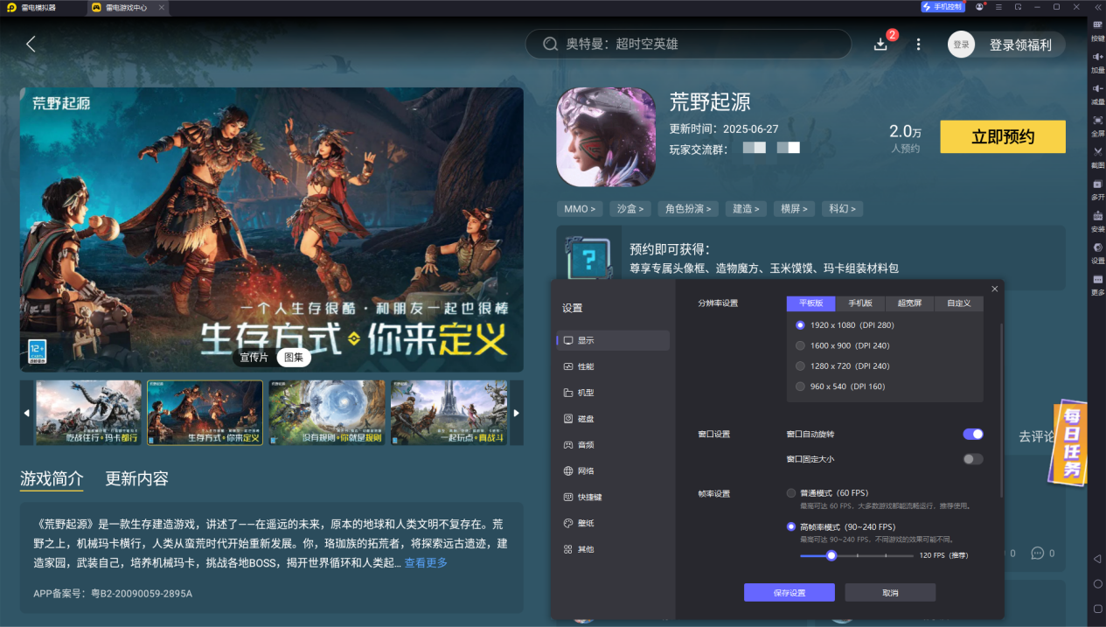This screenshot has height=627, width=1106.
Task: Click Android recents square in sidebar
Action: 1097,609
